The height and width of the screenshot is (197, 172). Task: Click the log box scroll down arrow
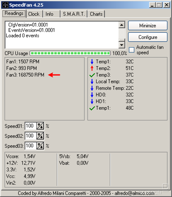pyautogui.click(x=122, y=45)
